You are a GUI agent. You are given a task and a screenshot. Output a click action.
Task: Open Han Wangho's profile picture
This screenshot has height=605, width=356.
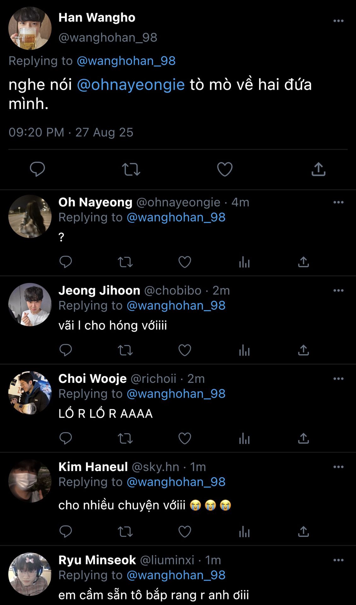[x=30, y=28]
